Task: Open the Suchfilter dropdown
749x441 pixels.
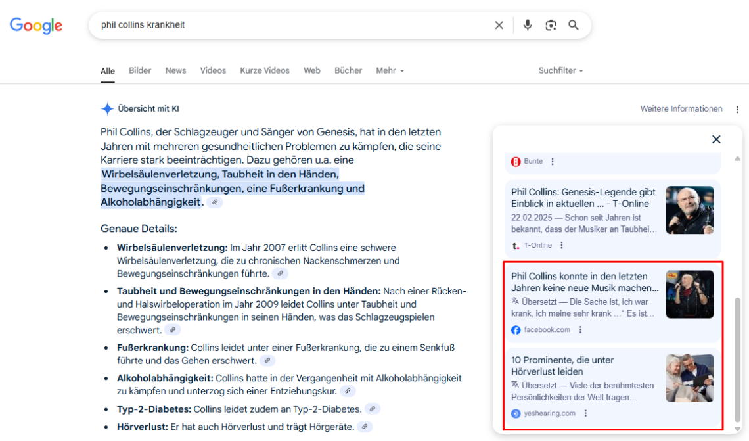Action: pyautogui.click(x=561, y=70)
